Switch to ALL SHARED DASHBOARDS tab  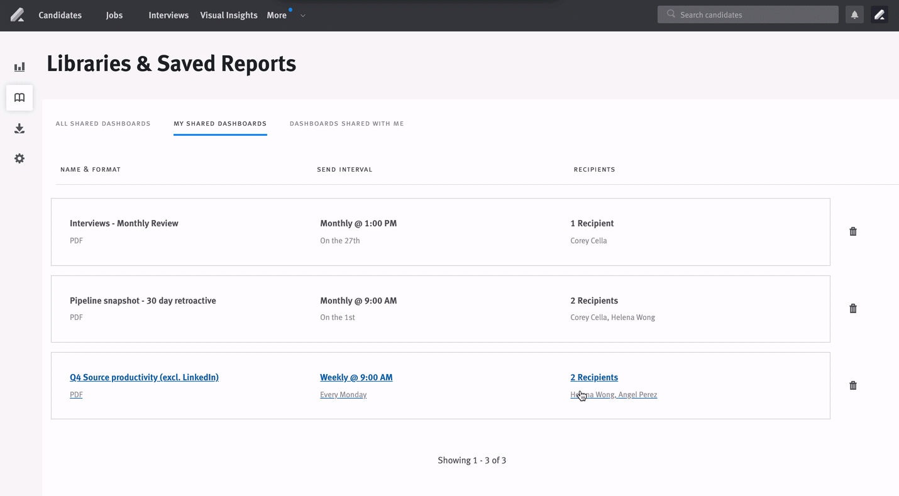(103, 123)
